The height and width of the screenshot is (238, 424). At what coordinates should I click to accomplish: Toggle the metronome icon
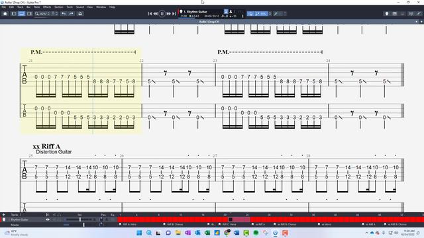tap(231, 12)
